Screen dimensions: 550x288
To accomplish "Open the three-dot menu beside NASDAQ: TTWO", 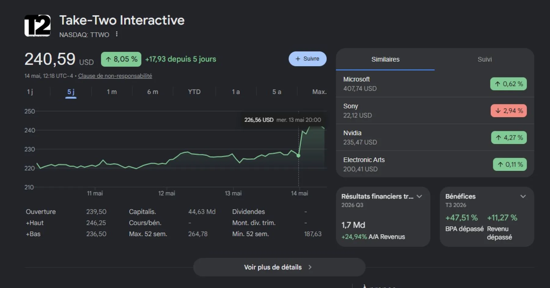I will point(117,34).
